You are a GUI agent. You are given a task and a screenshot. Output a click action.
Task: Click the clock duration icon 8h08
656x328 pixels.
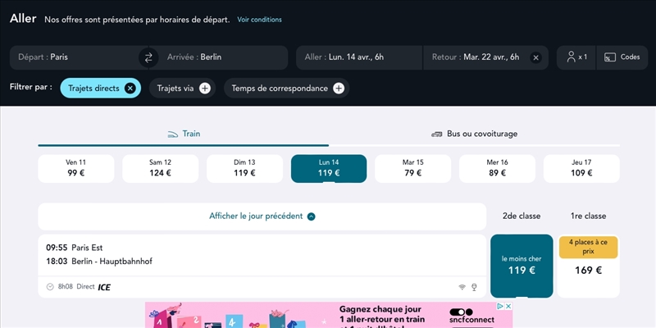point(50,287)
